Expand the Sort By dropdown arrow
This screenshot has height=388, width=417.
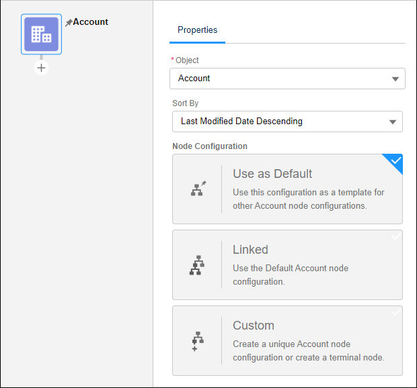point(392,122)
